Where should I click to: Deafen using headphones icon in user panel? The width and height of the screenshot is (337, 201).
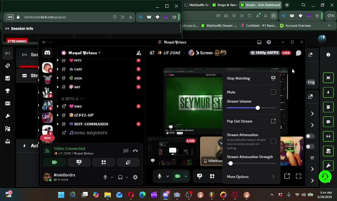[120, 177]
